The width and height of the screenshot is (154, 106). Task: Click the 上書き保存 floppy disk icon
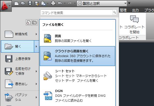pos(9,59)
